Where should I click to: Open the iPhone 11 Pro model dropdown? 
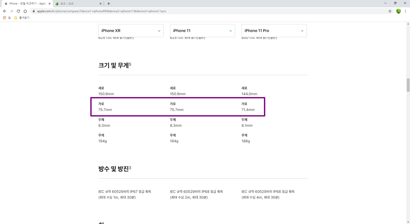(x=274, y=31)
